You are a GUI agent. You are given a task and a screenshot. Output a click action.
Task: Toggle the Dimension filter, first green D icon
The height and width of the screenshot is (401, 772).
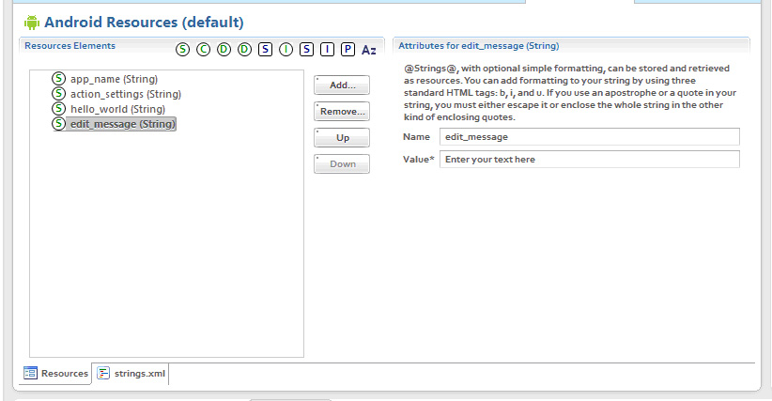coord(224,49)
